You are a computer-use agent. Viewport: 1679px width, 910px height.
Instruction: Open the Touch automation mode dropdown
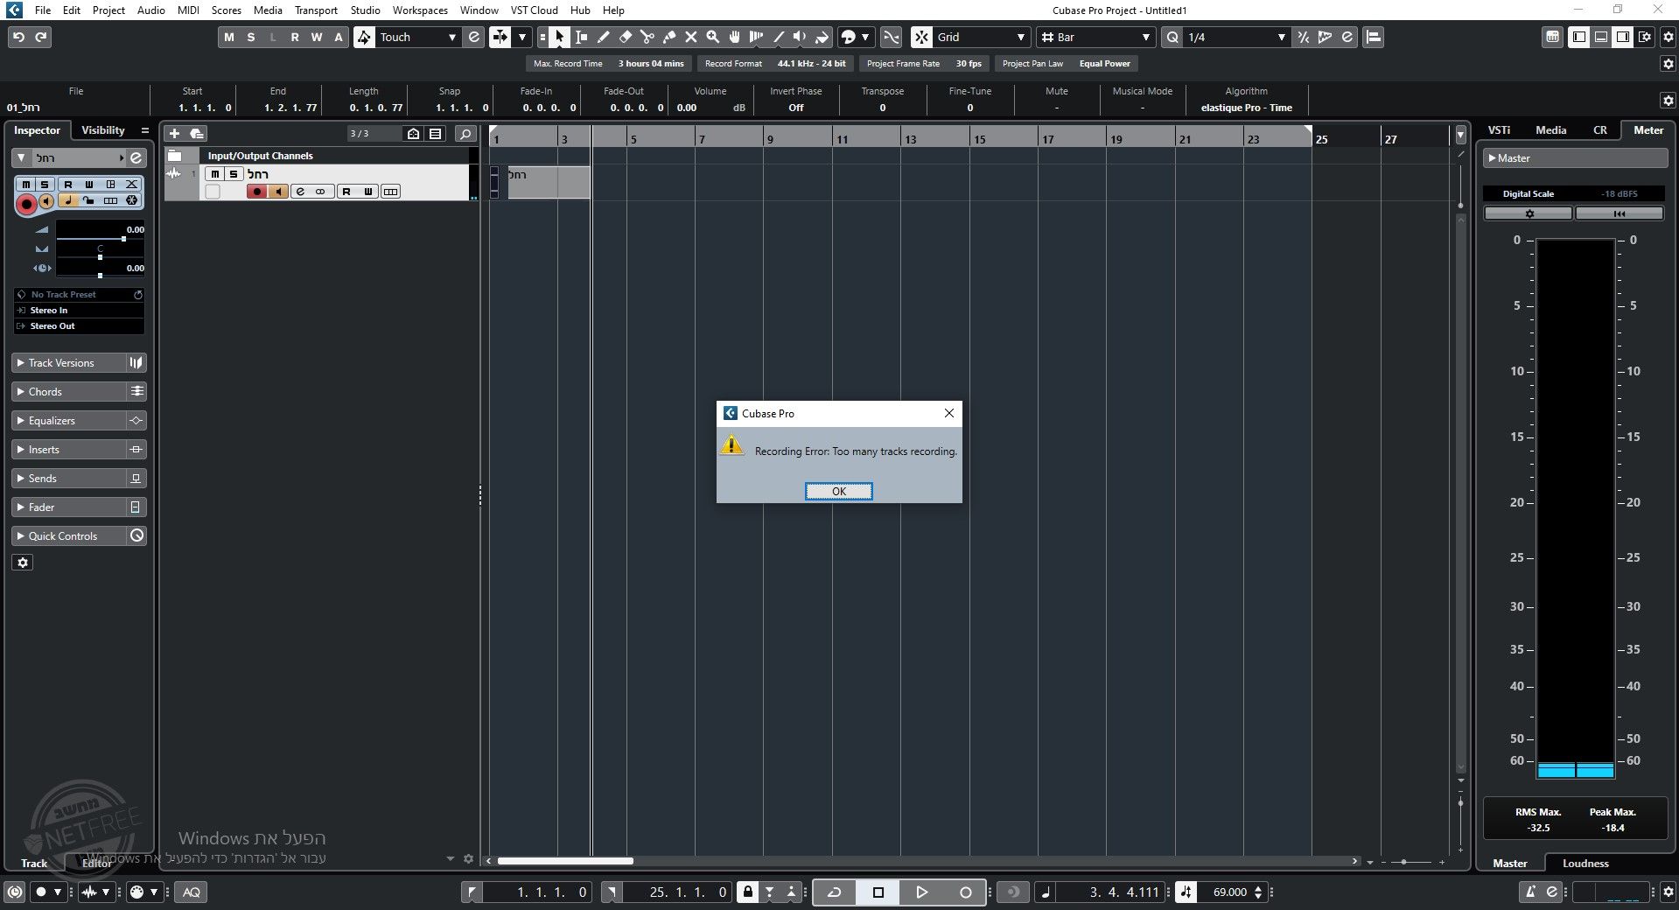pos(417,37)
